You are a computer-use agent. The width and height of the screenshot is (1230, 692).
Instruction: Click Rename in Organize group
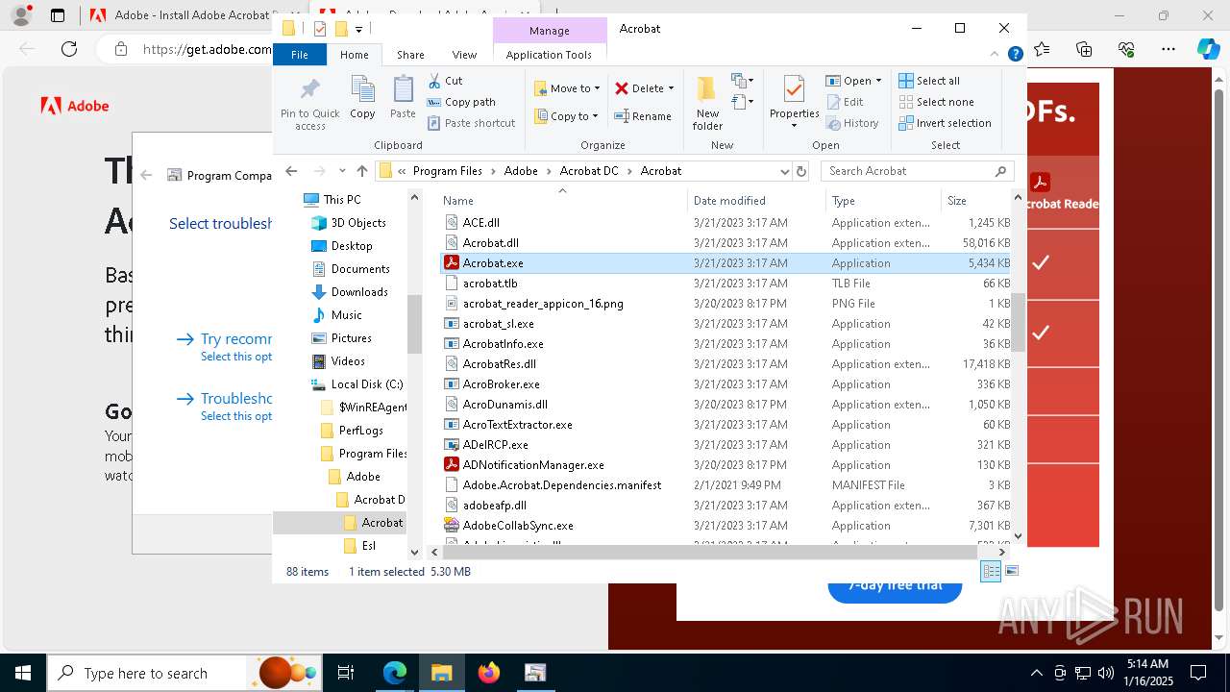[643, 116]
